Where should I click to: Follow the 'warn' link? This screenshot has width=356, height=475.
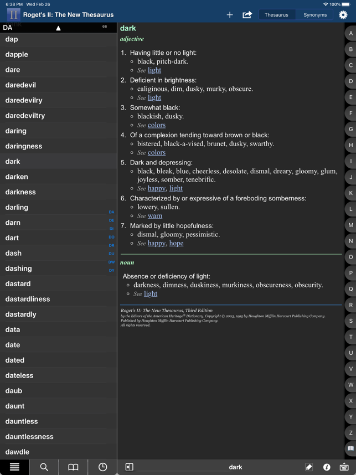[155, 216]
